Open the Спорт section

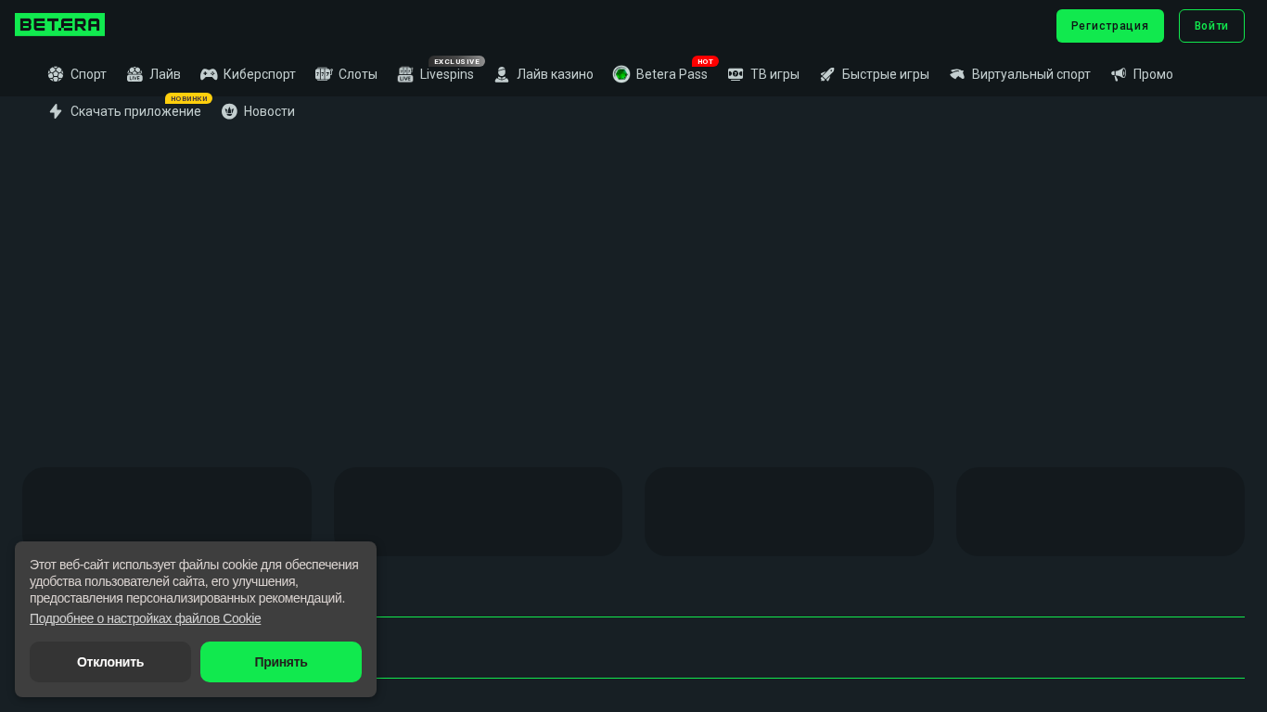tap(88, 74)
